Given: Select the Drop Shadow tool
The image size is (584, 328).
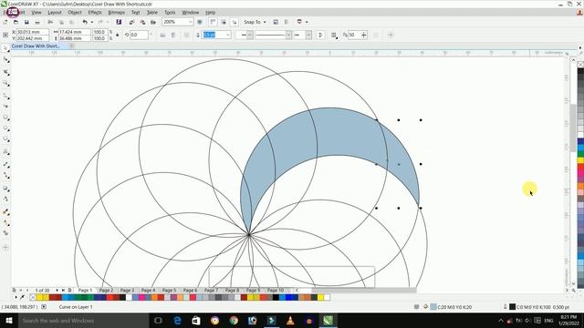Looking at the screenshot, I should (x=5, y=189).
